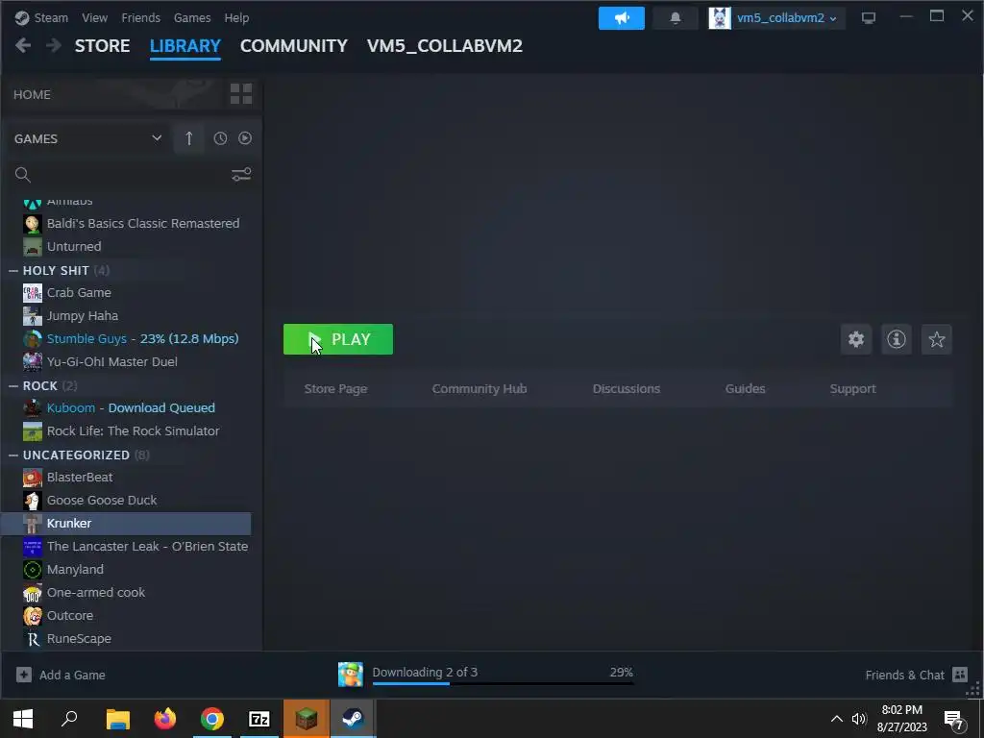The image size is (984, 738).
Task: Open the Support link
Action: pos(853,389)
